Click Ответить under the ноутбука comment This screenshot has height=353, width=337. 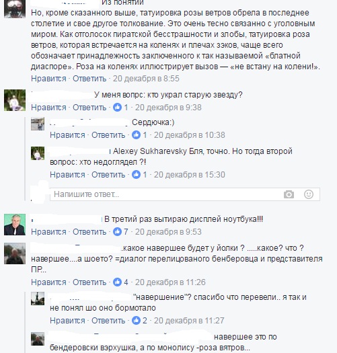[x=89, y=232]
